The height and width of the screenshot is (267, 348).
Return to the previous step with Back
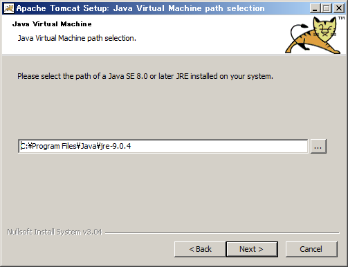(200, 249)
